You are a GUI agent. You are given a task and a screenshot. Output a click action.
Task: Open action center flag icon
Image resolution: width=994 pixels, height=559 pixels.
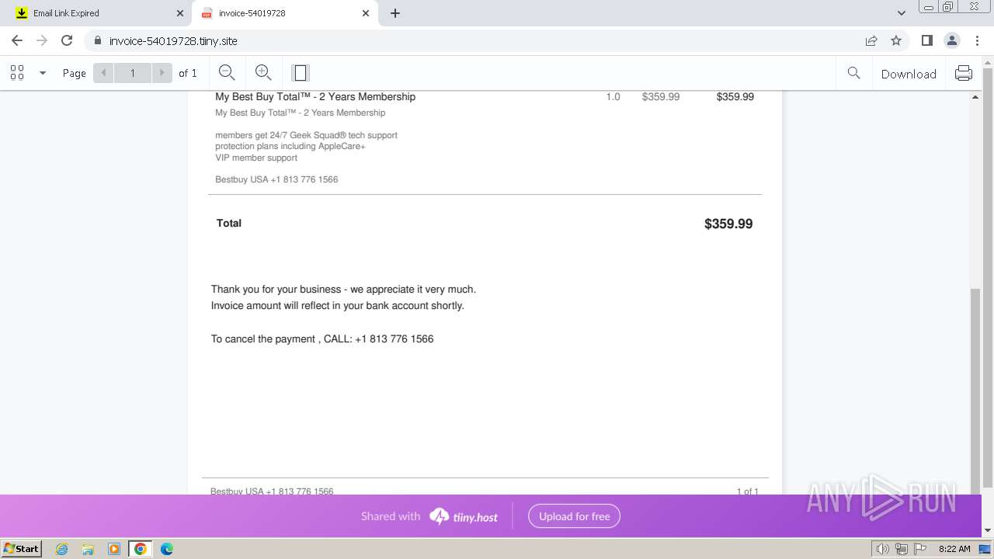point(920,549)
